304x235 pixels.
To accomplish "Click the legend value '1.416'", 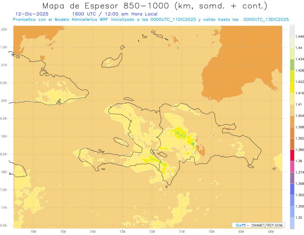I will pos(300,93).
